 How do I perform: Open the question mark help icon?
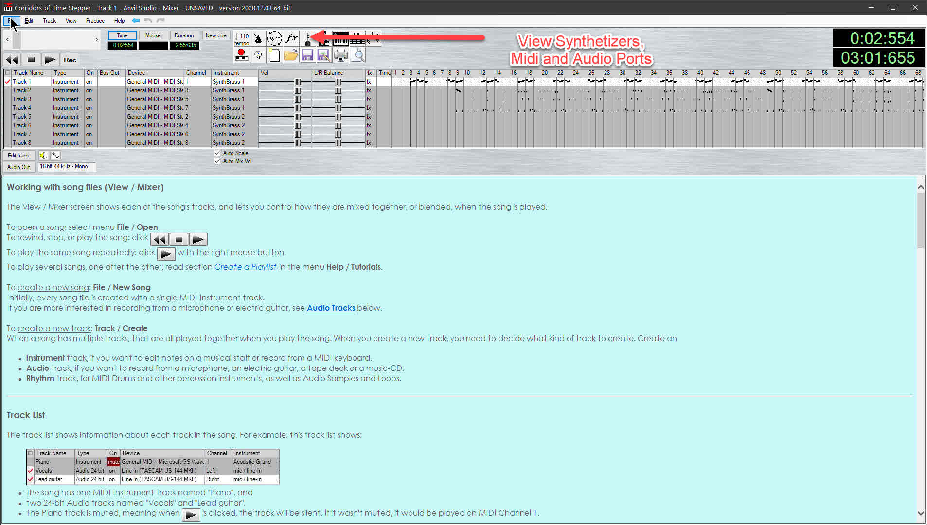(x=258, y=55)
